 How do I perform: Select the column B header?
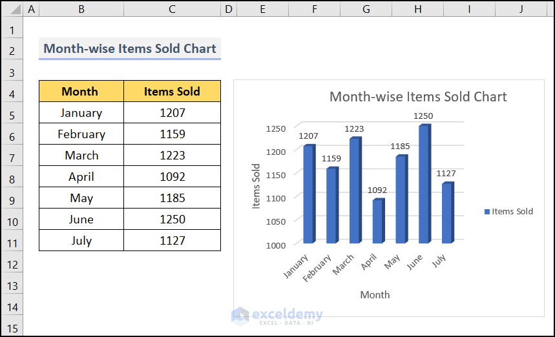81,10
